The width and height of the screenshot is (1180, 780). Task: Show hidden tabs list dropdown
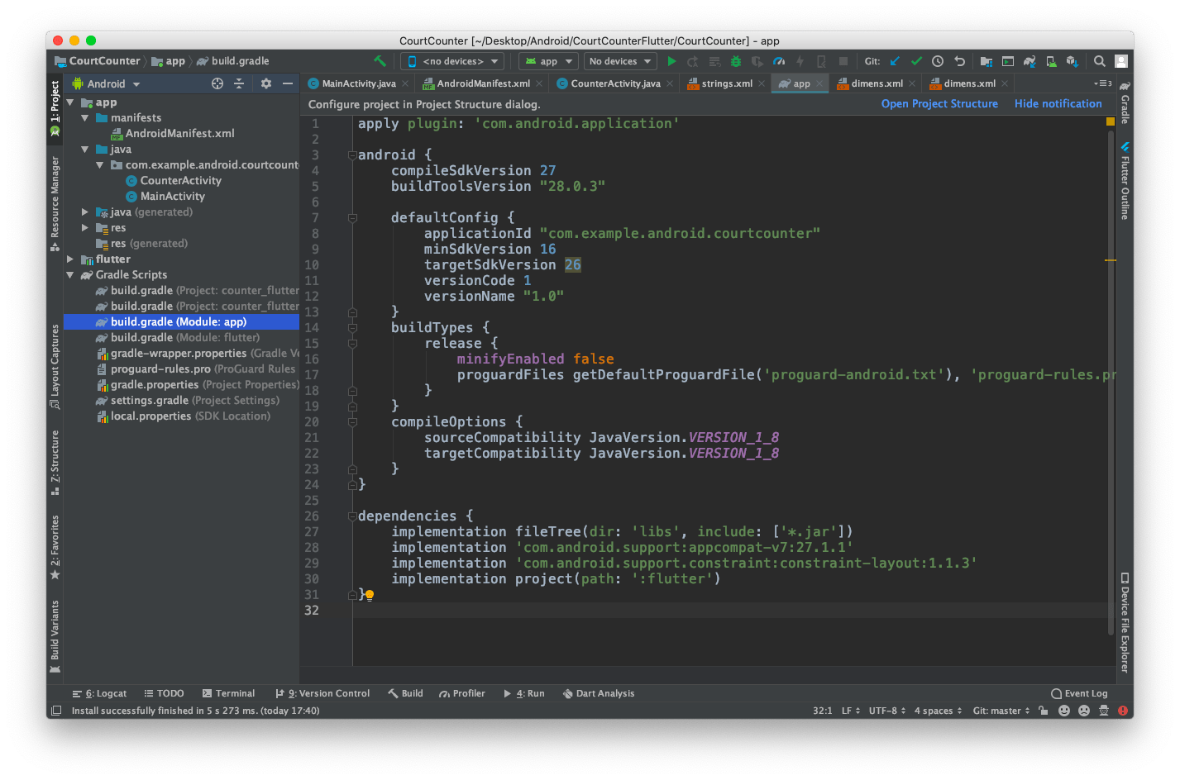(x=1102, y=83)
